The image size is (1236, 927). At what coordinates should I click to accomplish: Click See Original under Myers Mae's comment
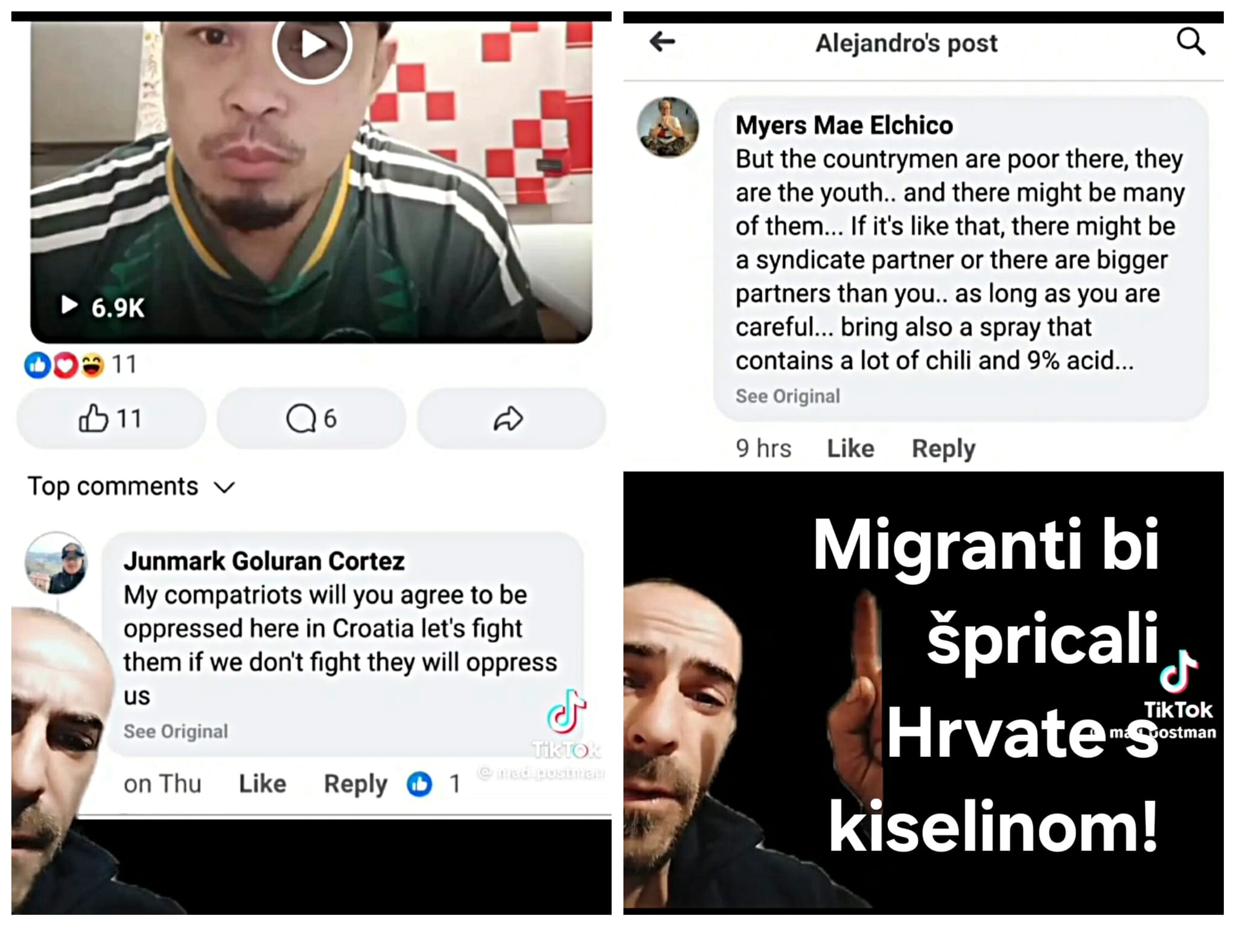788,397
